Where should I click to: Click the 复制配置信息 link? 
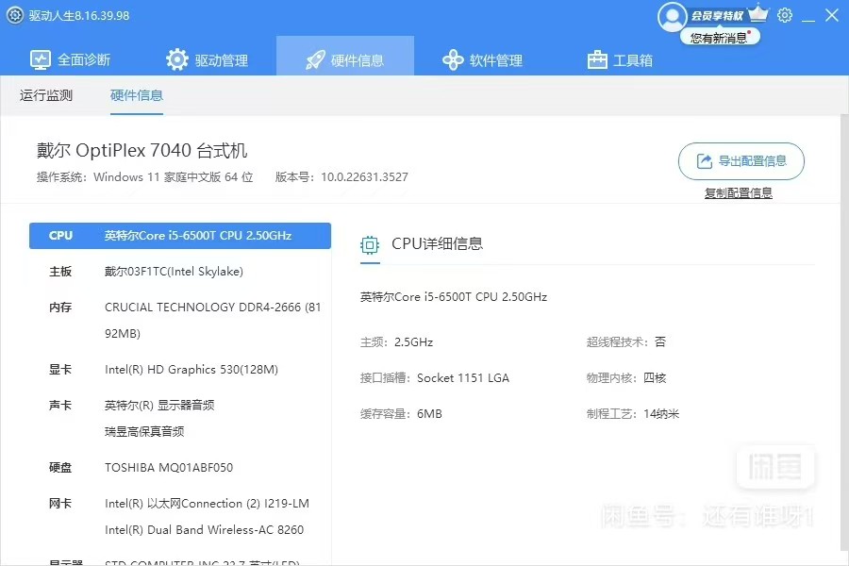click(x=738, y=192)
